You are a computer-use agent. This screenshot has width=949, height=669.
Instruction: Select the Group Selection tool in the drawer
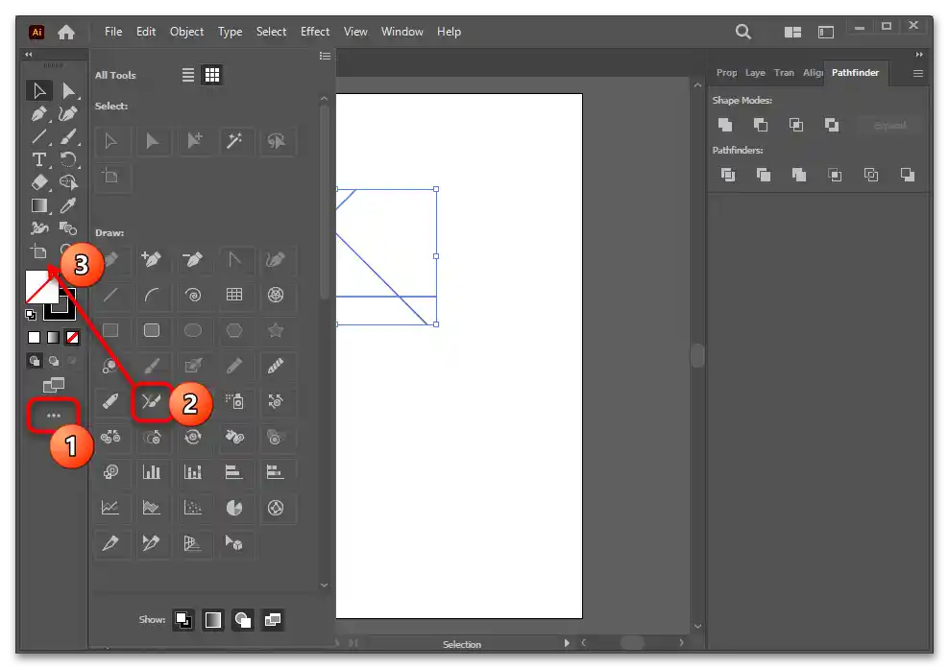(x=194, y=141)
